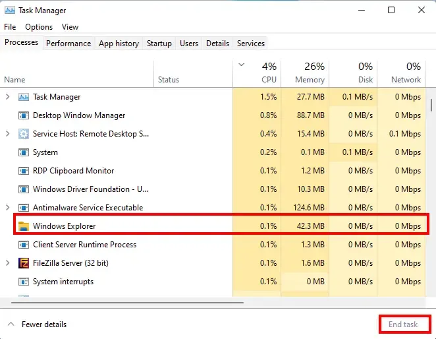Select the System interrupts row name
The height and width of the screenshot is (339, 436).
pos(63,282)
